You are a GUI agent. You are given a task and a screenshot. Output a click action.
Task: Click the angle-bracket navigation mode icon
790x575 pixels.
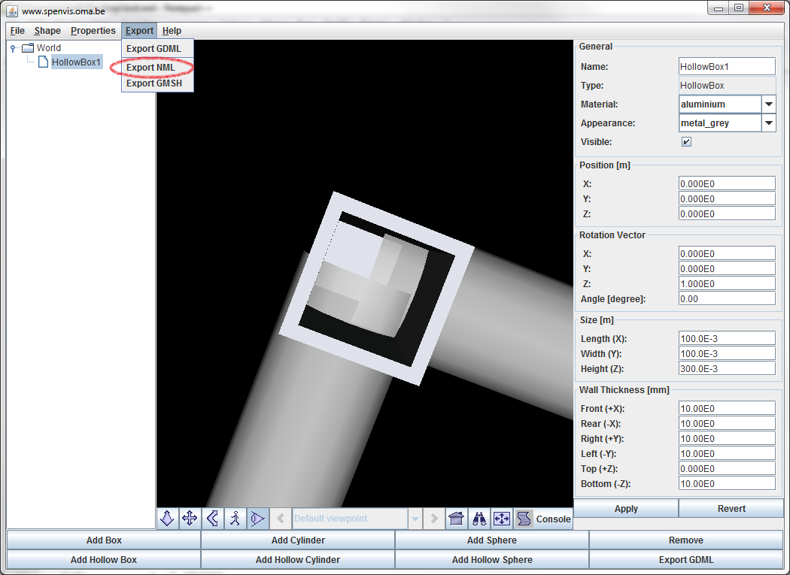click(x=212, y=518)
